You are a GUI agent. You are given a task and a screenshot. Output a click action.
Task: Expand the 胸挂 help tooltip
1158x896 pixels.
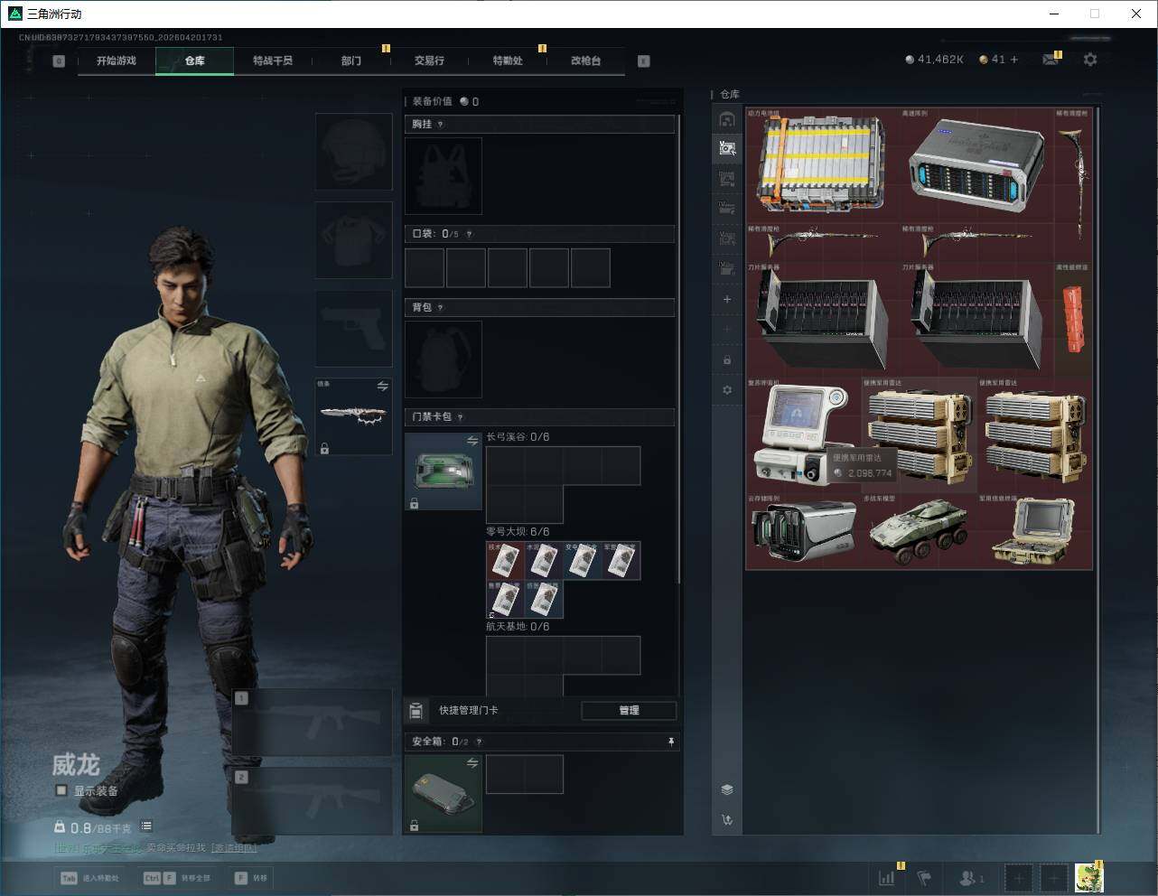[441, 125]
